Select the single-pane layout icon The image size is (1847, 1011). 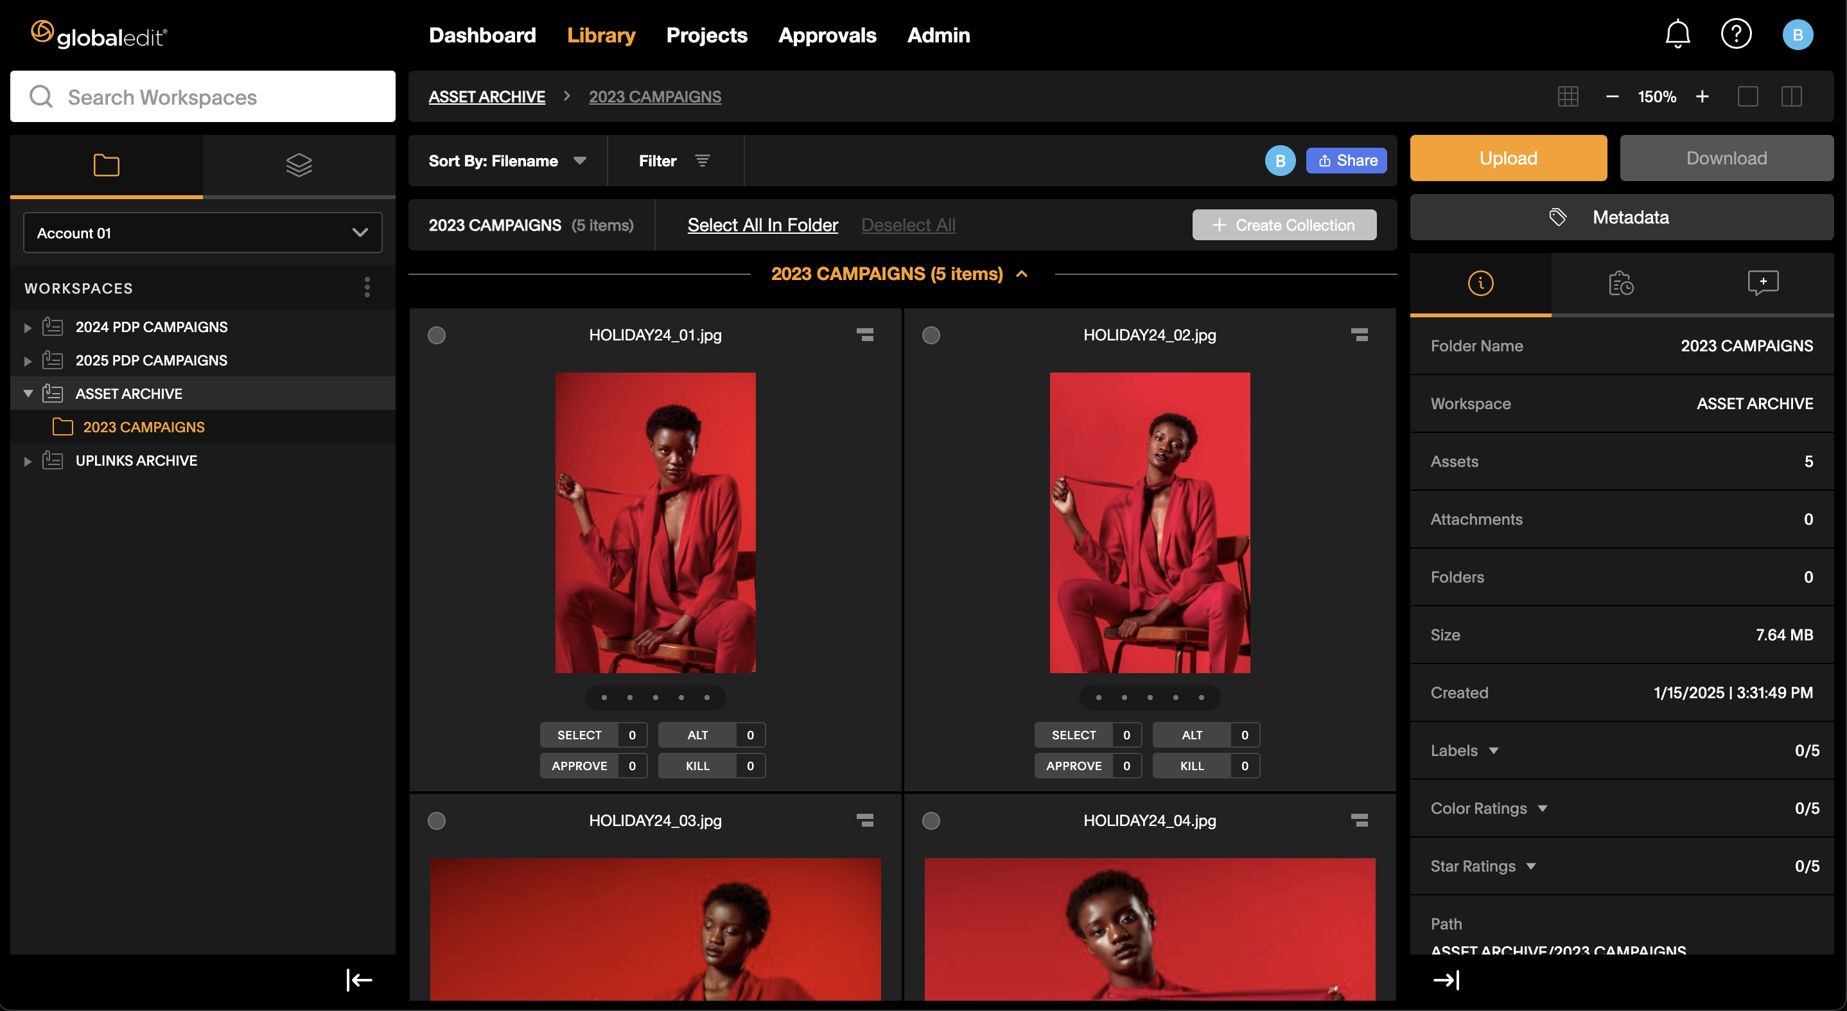click(1747, 96)
